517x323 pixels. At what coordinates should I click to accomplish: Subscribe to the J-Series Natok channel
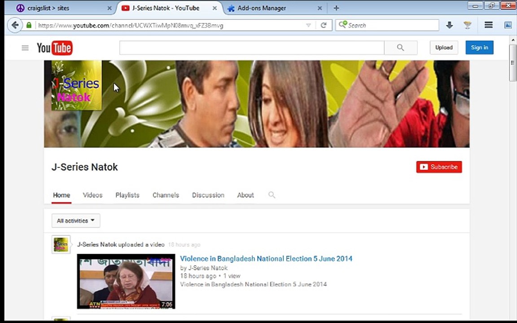tap(439, 167)
